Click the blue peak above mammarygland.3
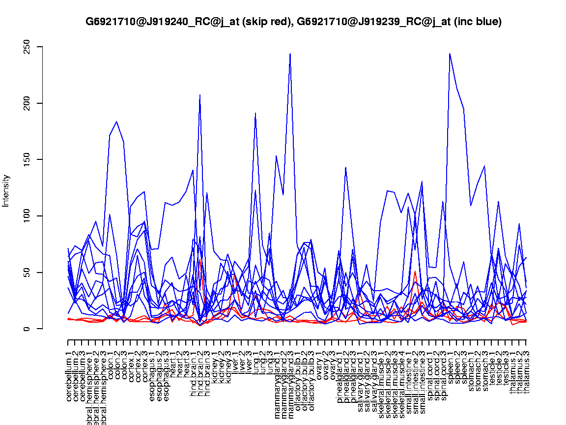 click(290, 54)
